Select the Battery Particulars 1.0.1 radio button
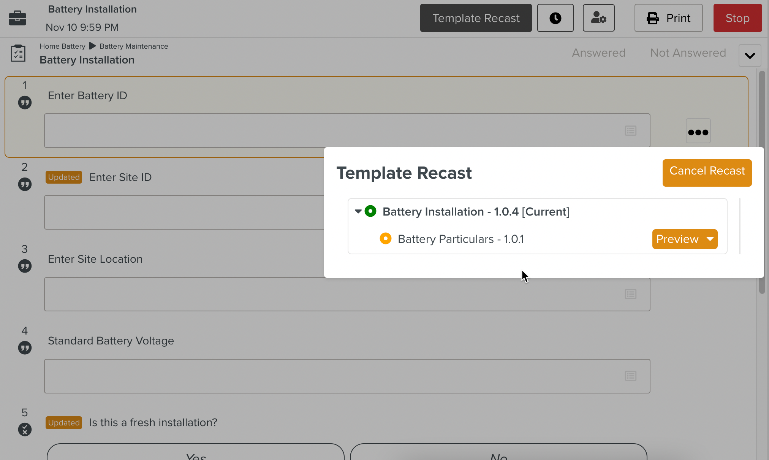 click(x=385, y=239)
